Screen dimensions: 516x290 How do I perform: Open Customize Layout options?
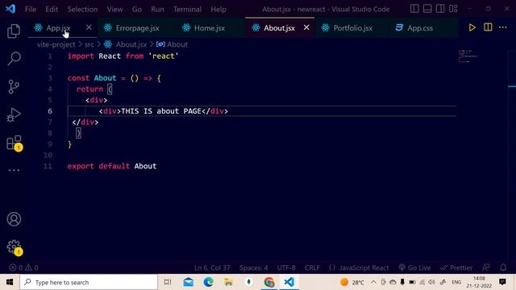[453, 9]
